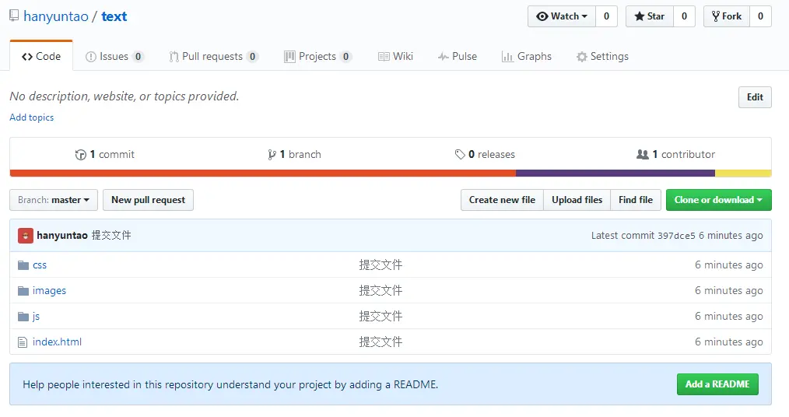Open the Graphs tab

coord(527,56)
